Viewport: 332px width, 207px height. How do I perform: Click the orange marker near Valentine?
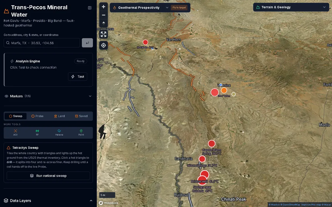[x=224, y=90]
